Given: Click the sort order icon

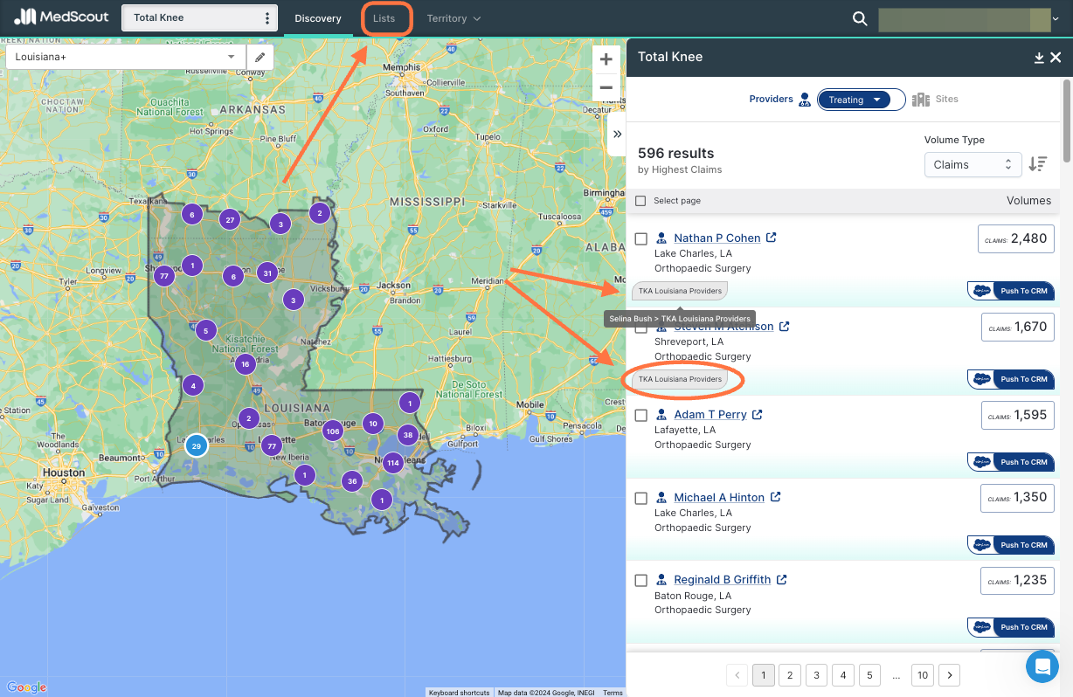Looking at the screenshot, I should [1038, 164].
